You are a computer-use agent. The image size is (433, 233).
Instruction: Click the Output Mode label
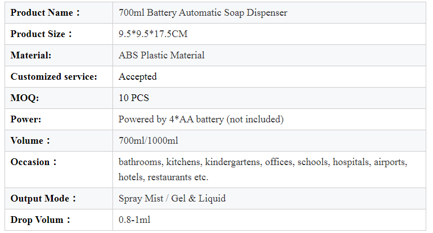[43, 199]
